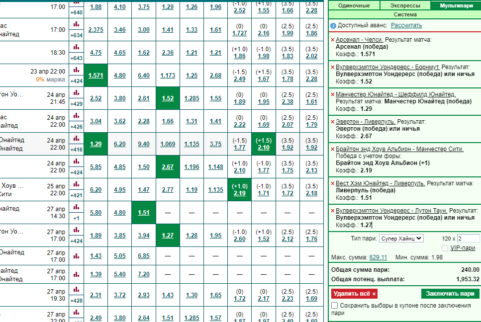Open statistics icon above +428 count
The image size is (481, 322).
77,289
